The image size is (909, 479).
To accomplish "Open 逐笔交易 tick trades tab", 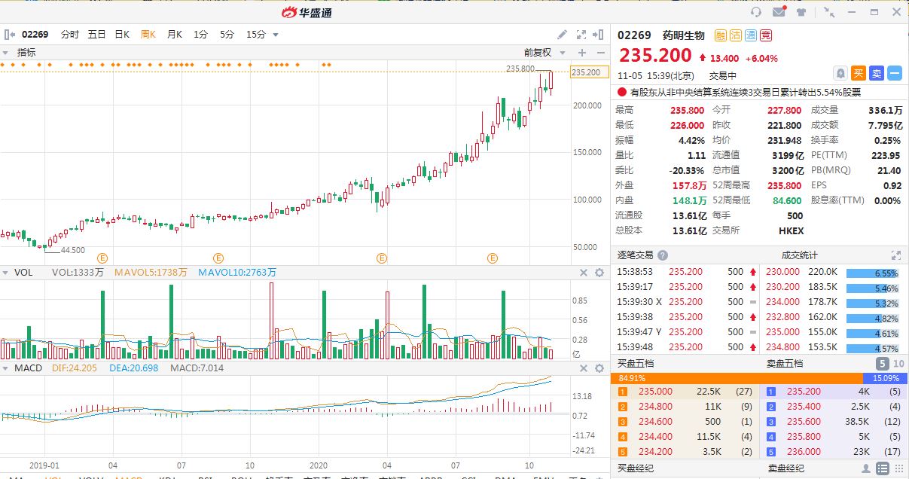I will point(636,255).
